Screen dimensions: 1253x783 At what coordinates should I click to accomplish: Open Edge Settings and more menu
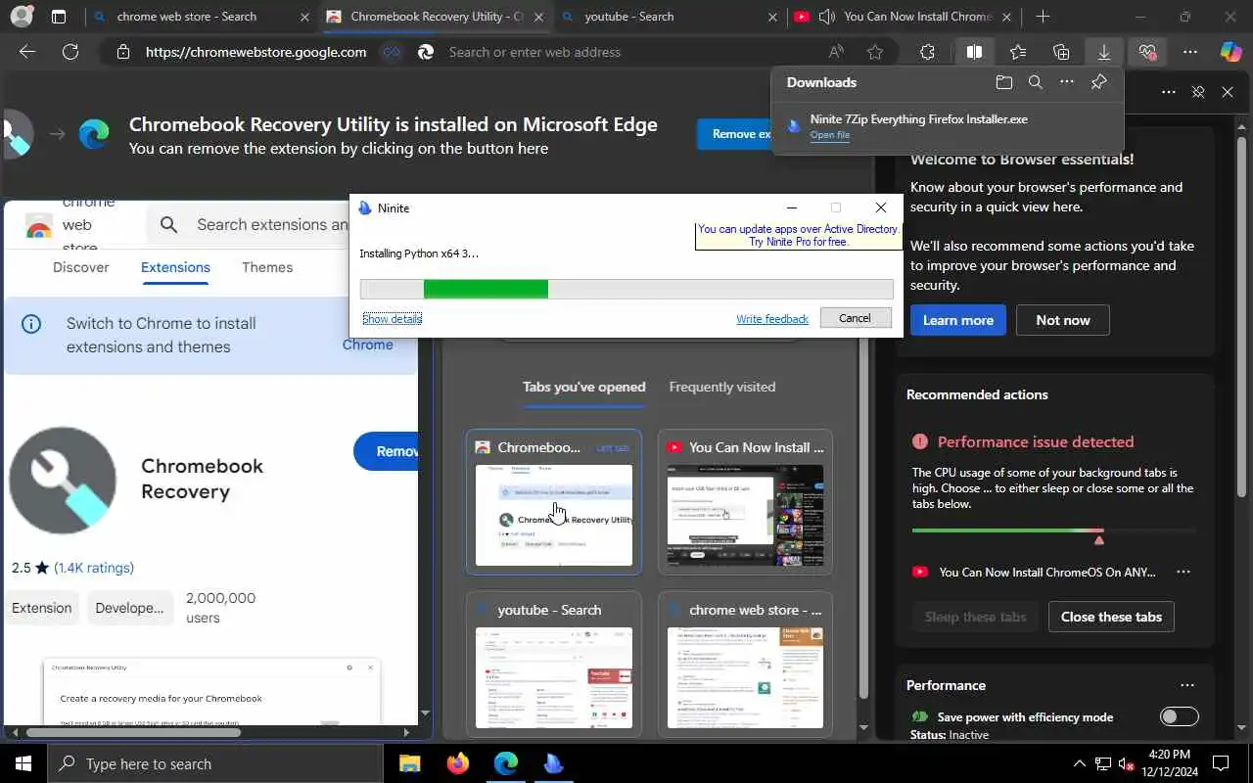pos(1190,52)
